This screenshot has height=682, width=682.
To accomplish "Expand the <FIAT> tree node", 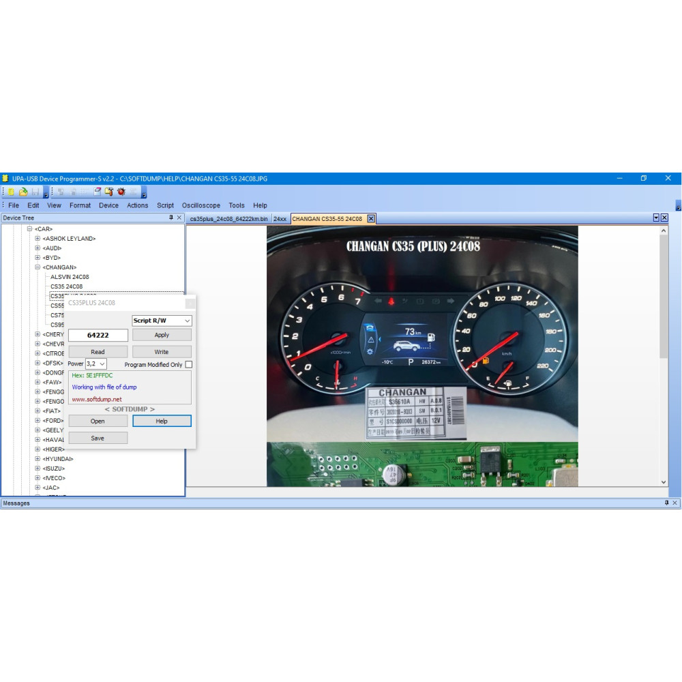I will [x=38, y=411].
